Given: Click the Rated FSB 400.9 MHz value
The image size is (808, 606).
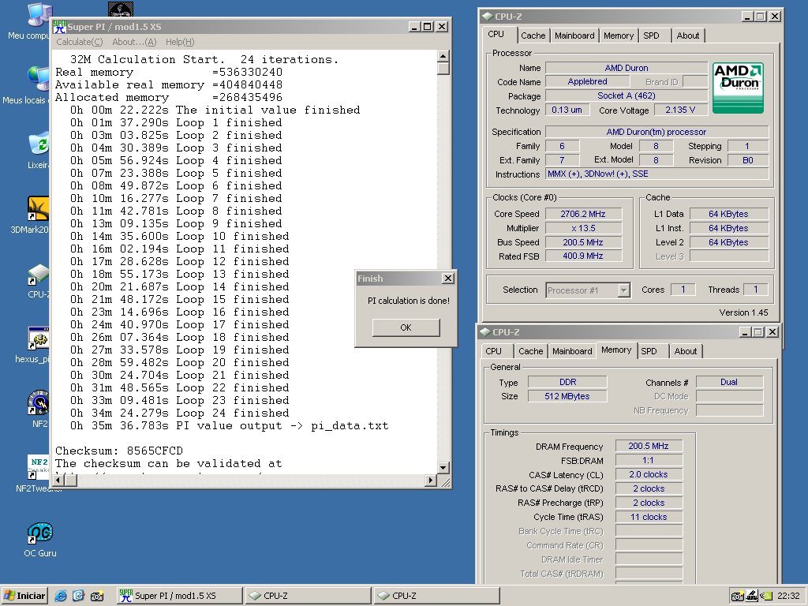Looking at the screenshot, I should tap(583, 256).
